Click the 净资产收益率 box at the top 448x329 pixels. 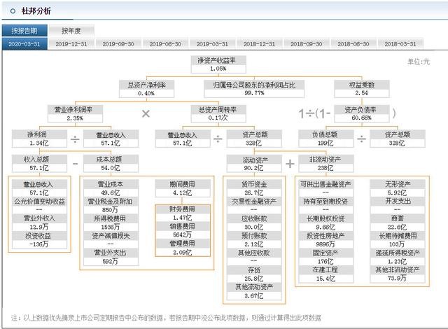tap(218, 64)
